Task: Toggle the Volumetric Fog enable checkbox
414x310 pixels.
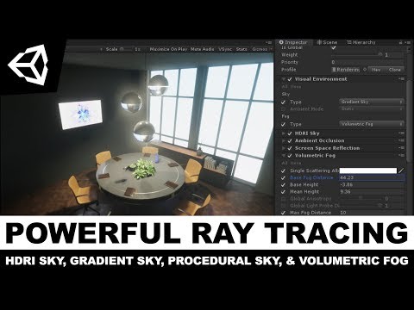Action: click(x=290, y=156)
